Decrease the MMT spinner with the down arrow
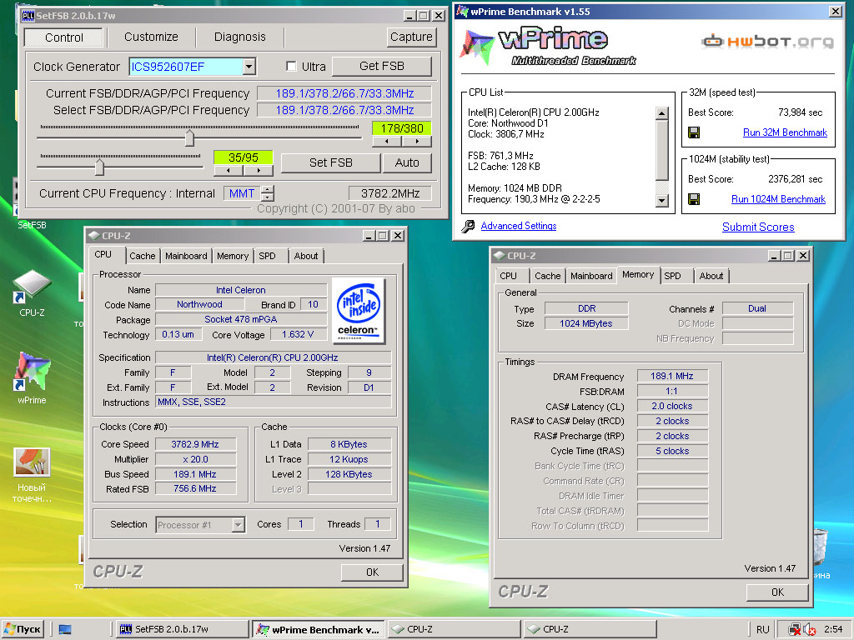 (x=268, y=197)
